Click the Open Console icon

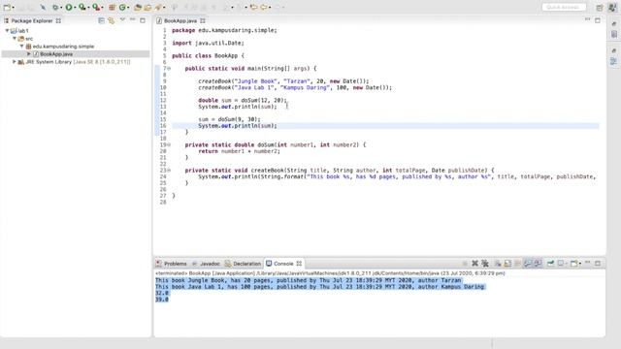pyautogui.click(x=573, y=264)
